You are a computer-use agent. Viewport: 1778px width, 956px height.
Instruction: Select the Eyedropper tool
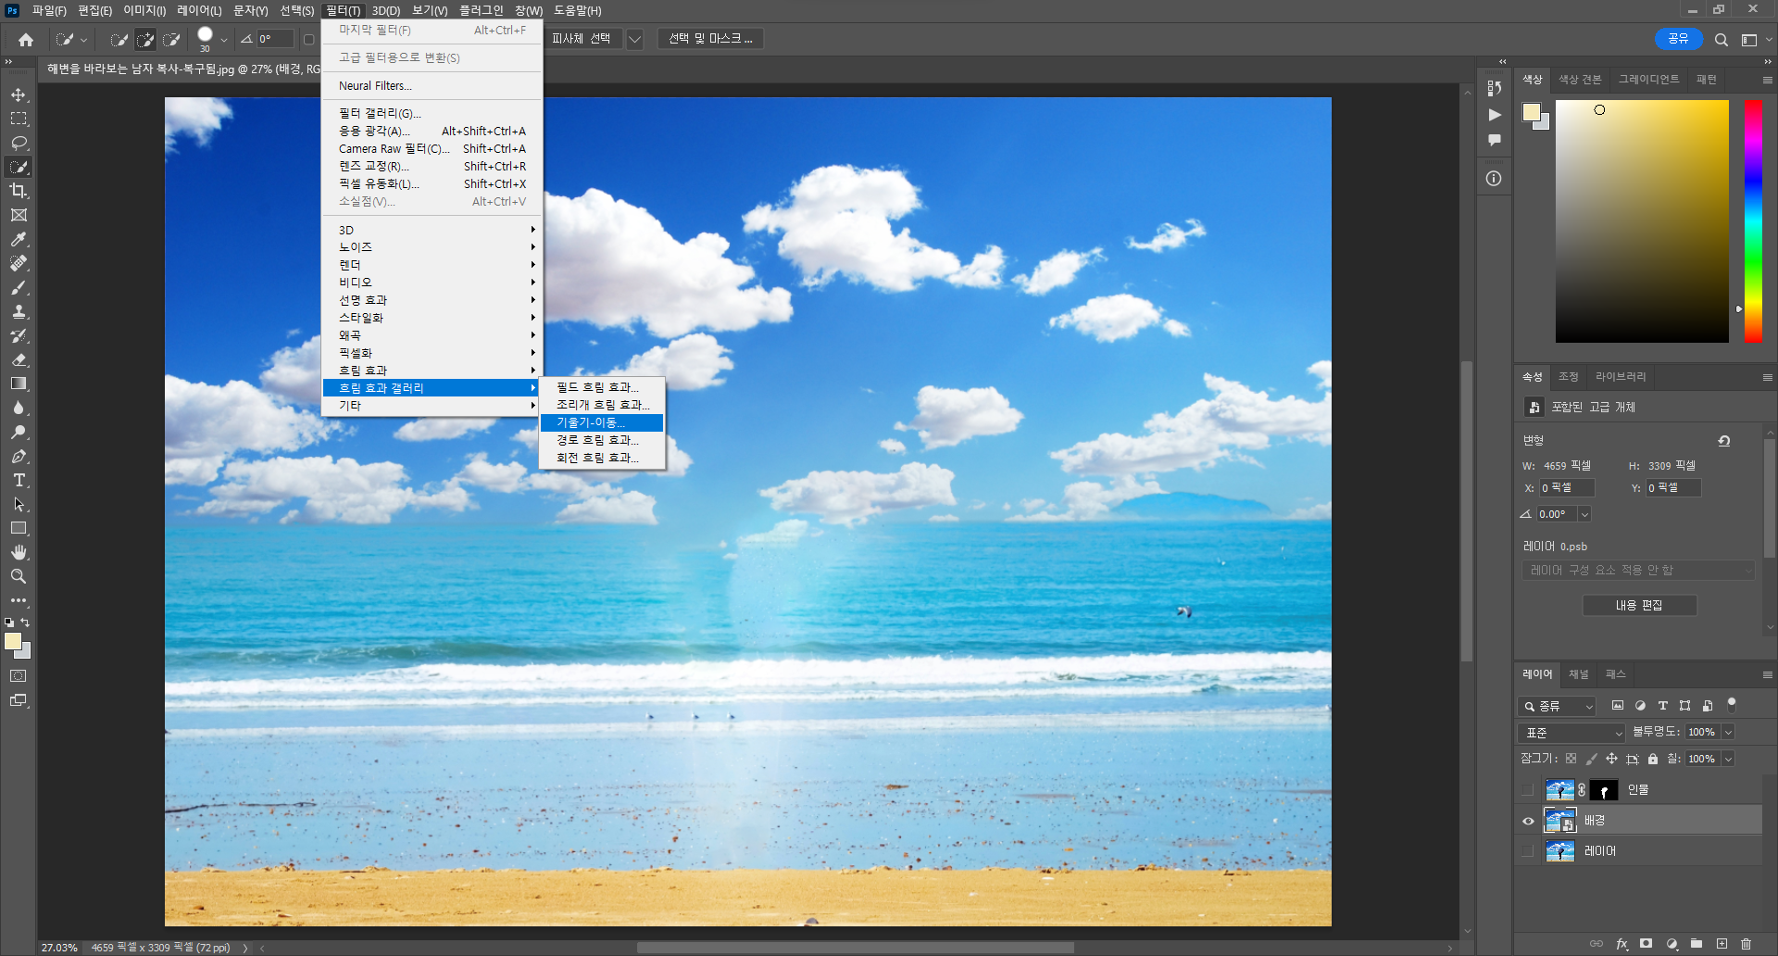pos(19,239)
